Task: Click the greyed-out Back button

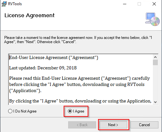Action: point(82,125)
